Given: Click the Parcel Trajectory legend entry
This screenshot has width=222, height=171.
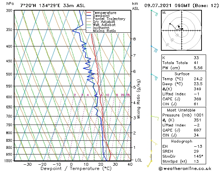Looking at the screenshot, I should [109, 19].
